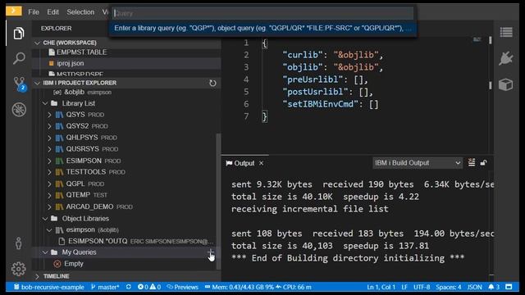Viewport: 525px width, 295px height.
Task: Click the Che main menu arrow icon
Action: [x=14, y=11]
